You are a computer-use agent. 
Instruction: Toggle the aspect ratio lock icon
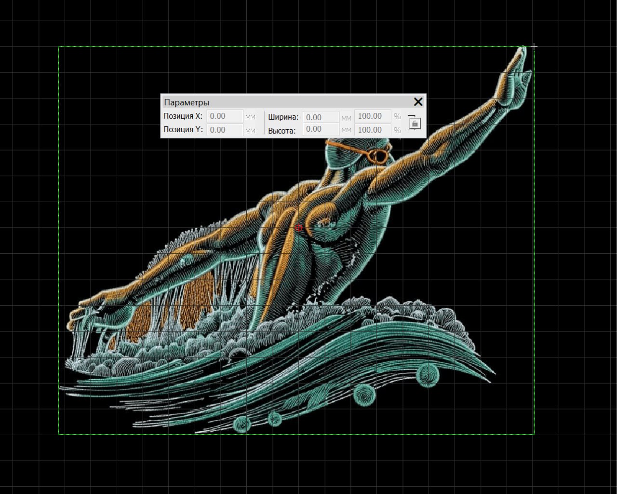pos(415,123)
